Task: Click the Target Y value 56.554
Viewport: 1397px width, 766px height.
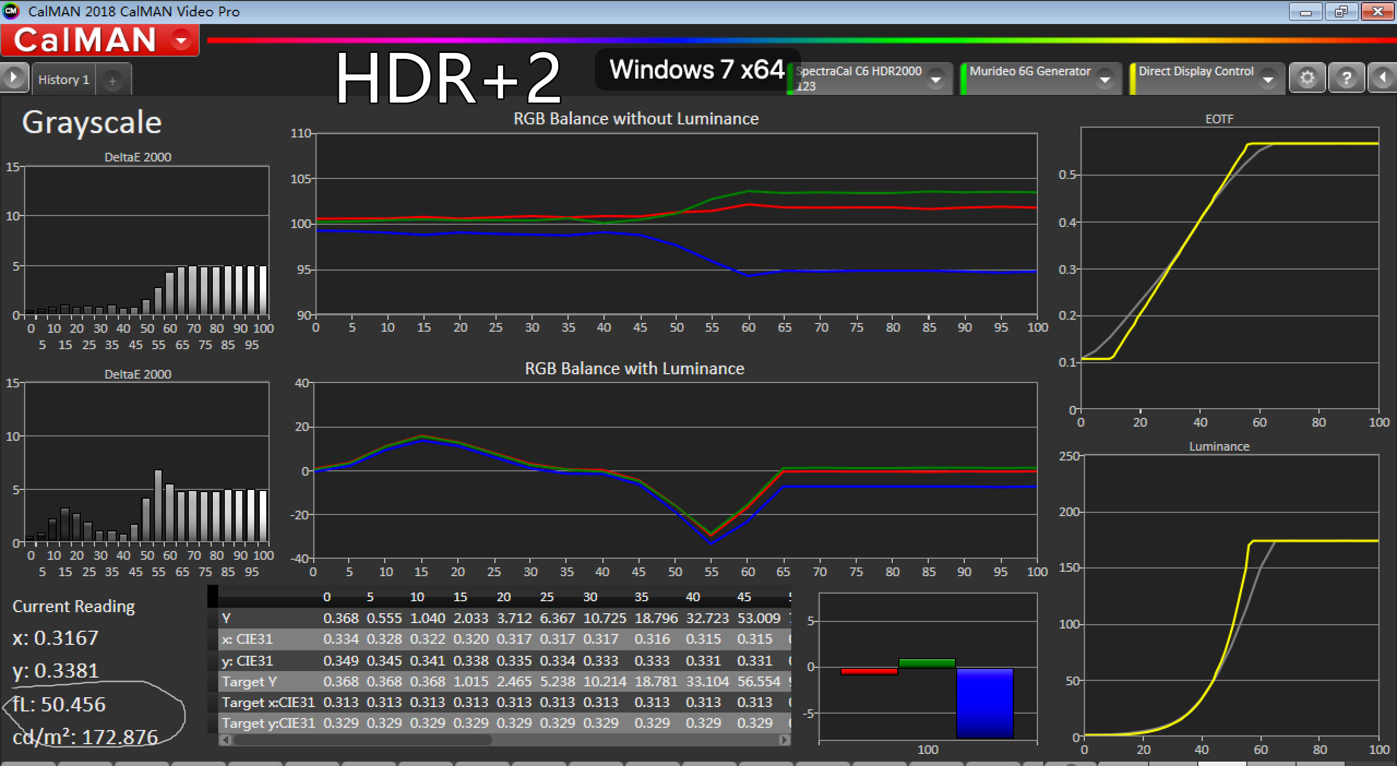Action: (759, 681)
